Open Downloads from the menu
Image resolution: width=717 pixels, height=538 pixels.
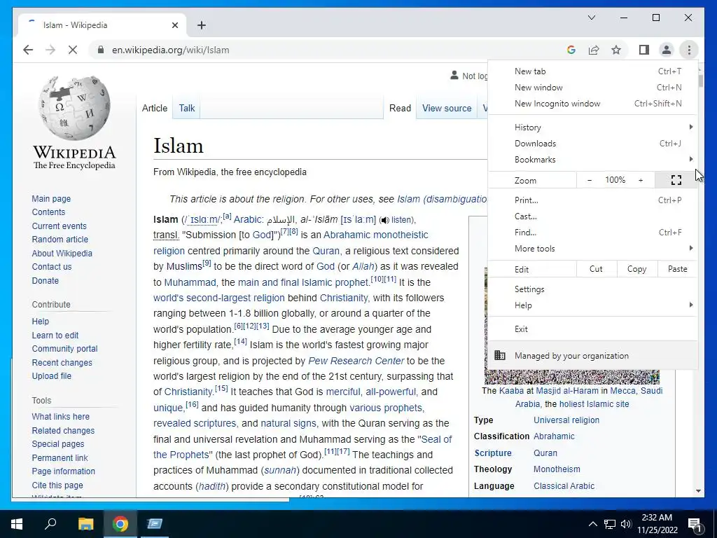coord(592,143)
